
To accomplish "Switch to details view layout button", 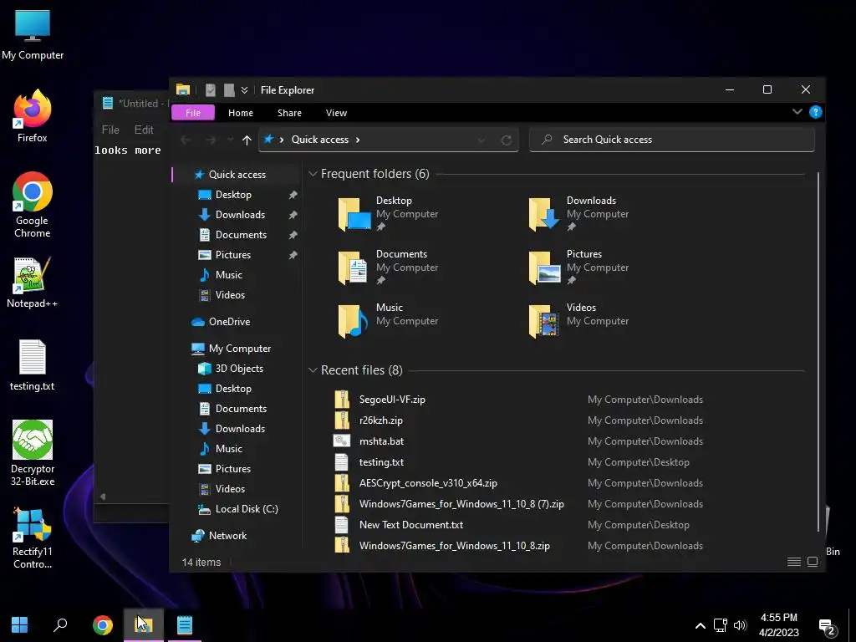I will click(794, 562).
